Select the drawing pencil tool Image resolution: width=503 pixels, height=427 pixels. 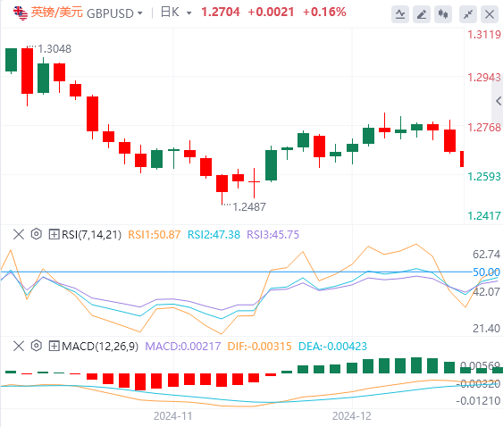pyautogui.click(x=422, y=14)
